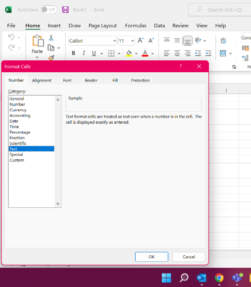Click Increase Indent icon
Viewport: 251px width, 287px height.
(208, 53)
